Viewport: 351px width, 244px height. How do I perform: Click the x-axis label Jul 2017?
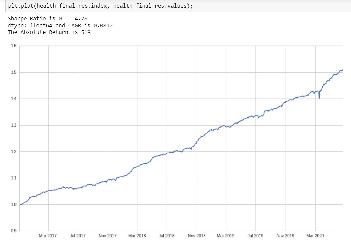point(78,236)
